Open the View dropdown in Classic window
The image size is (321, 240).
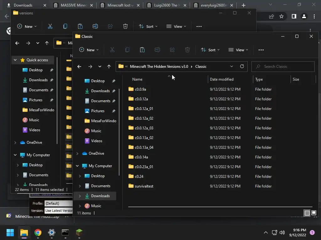(x=238, y=50)
